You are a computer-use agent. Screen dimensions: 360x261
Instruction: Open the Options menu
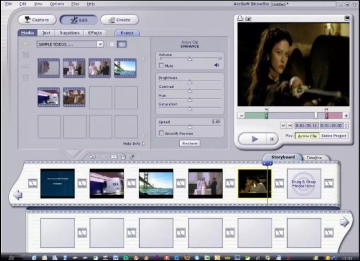56,4
